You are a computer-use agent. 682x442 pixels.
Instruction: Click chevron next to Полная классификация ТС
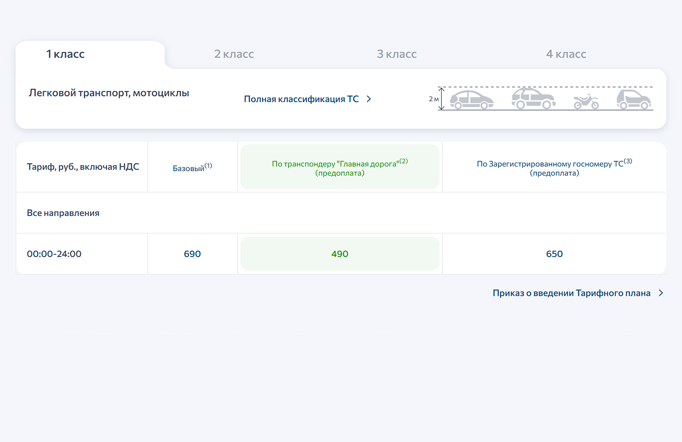[369, 99]
